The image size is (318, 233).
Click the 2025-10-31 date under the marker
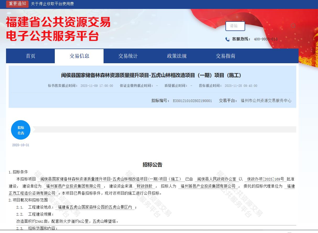(x=21, y=145)
